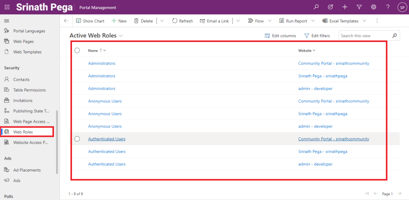The image size is (409, 200).
Task: Collapse the sidebar using the hamburger icon
Action: (6, 20)
